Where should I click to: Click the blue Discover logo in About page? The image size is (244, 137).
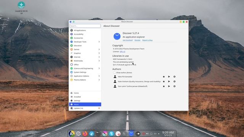(117, 37)
